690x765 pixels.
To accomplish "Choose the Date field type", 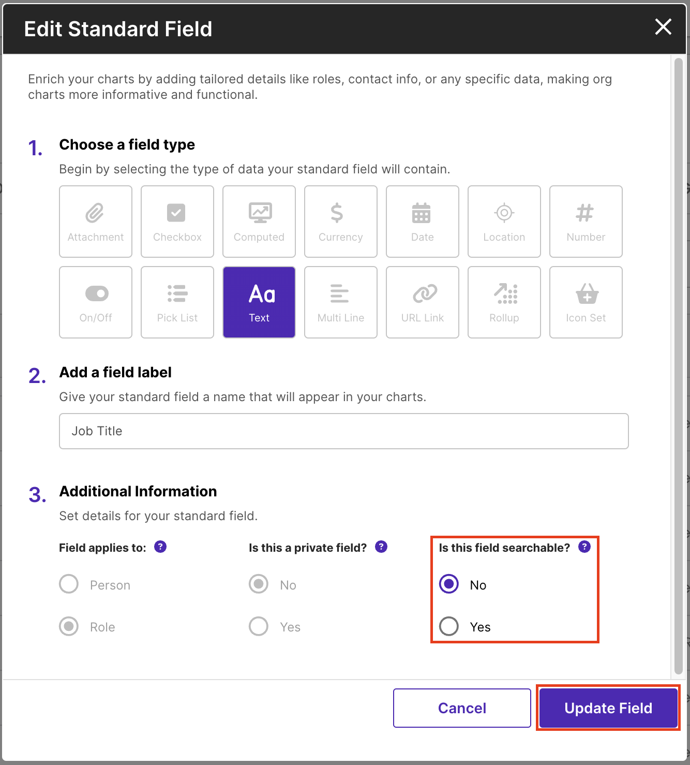I will coord(423,222).
